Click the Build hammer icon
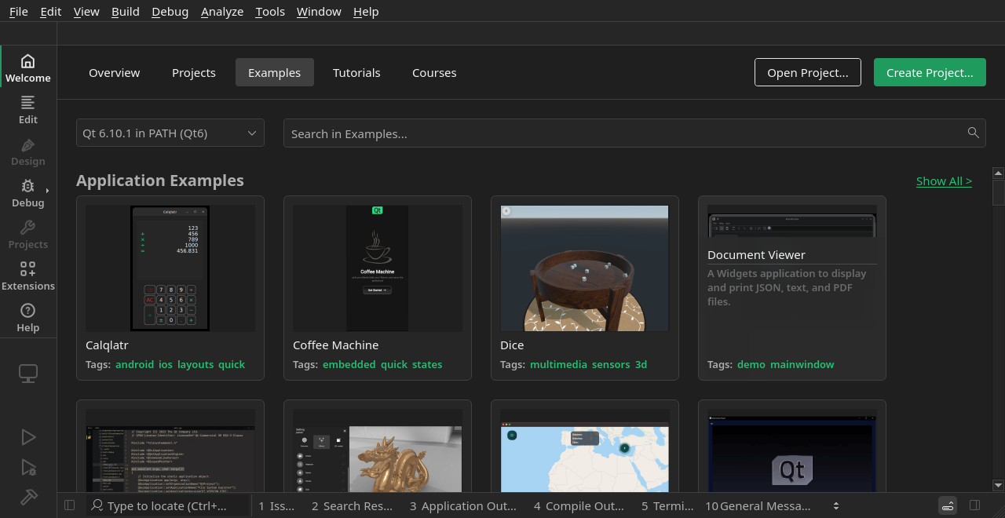 click(28, 498)
